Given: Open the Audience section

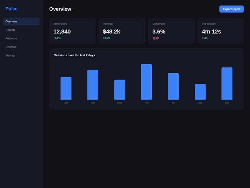Looking at the screenshot, I should pyautogui.click(x=21, y=38).
